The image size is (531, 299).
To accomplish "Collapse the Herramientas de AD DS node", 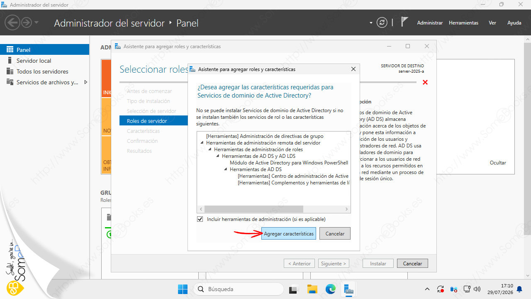I will coord(226,169).
